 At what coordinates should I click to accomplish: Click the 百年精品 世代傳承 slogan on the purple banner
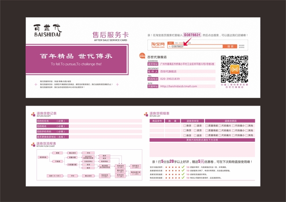(76, 56)
